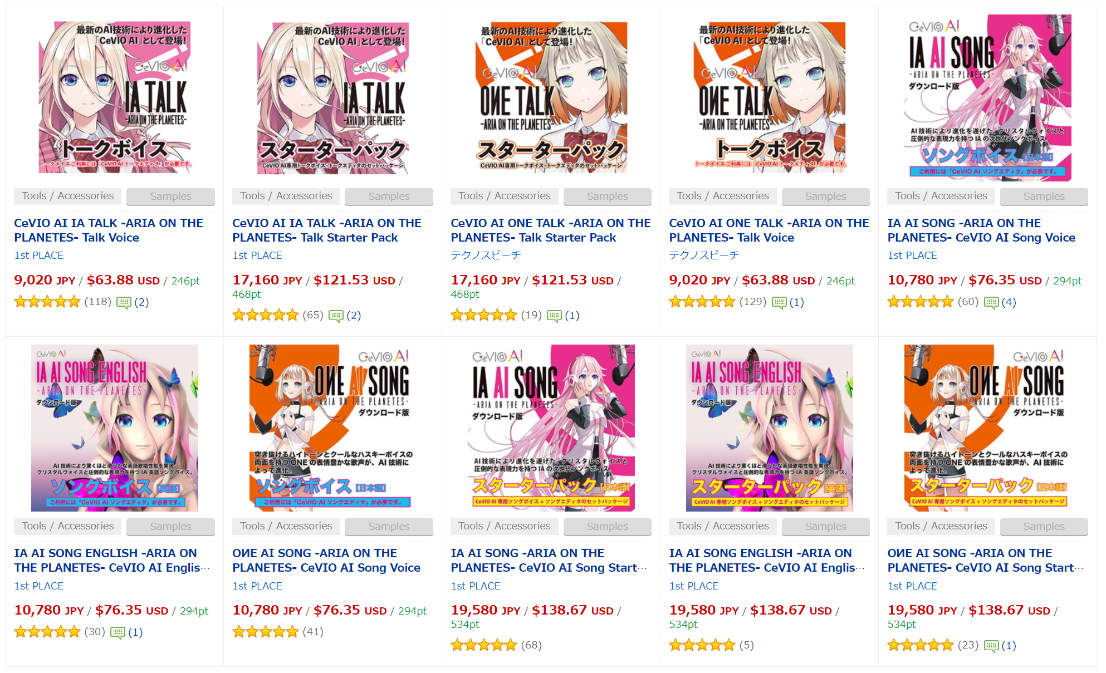Open review comments icon for IA TALK Talk Voice
This screenshot has height=673, width=1106.
click(124, 302)
